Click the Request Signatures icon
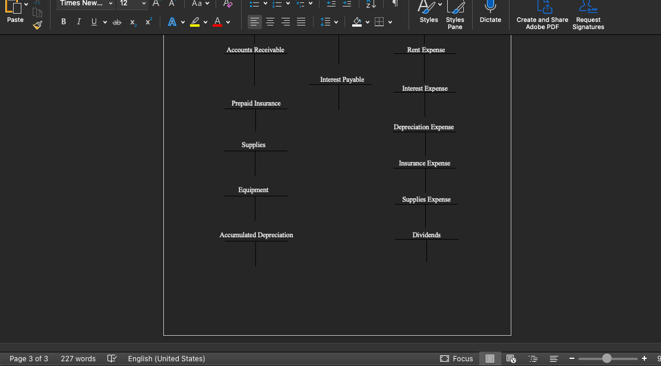This screenshot has width=661, height=366. (x=588, y=15)
